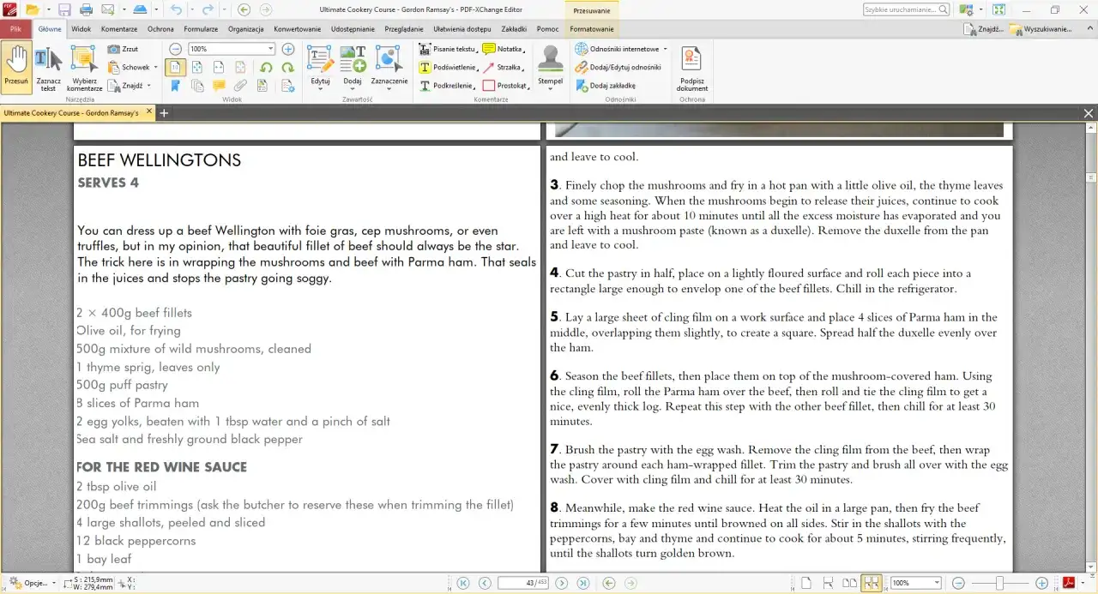Select the Zaznacz tekst tool

[x=49, y=67]
